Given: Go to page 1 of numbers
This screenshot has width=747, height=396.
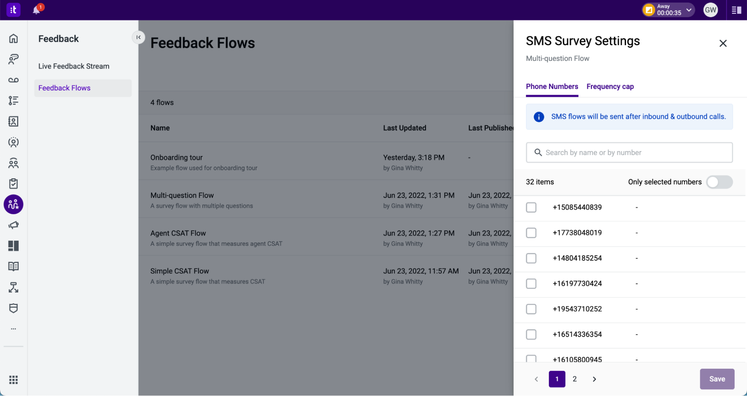Looking at the screenshot, I should click(x=557, y=379).
